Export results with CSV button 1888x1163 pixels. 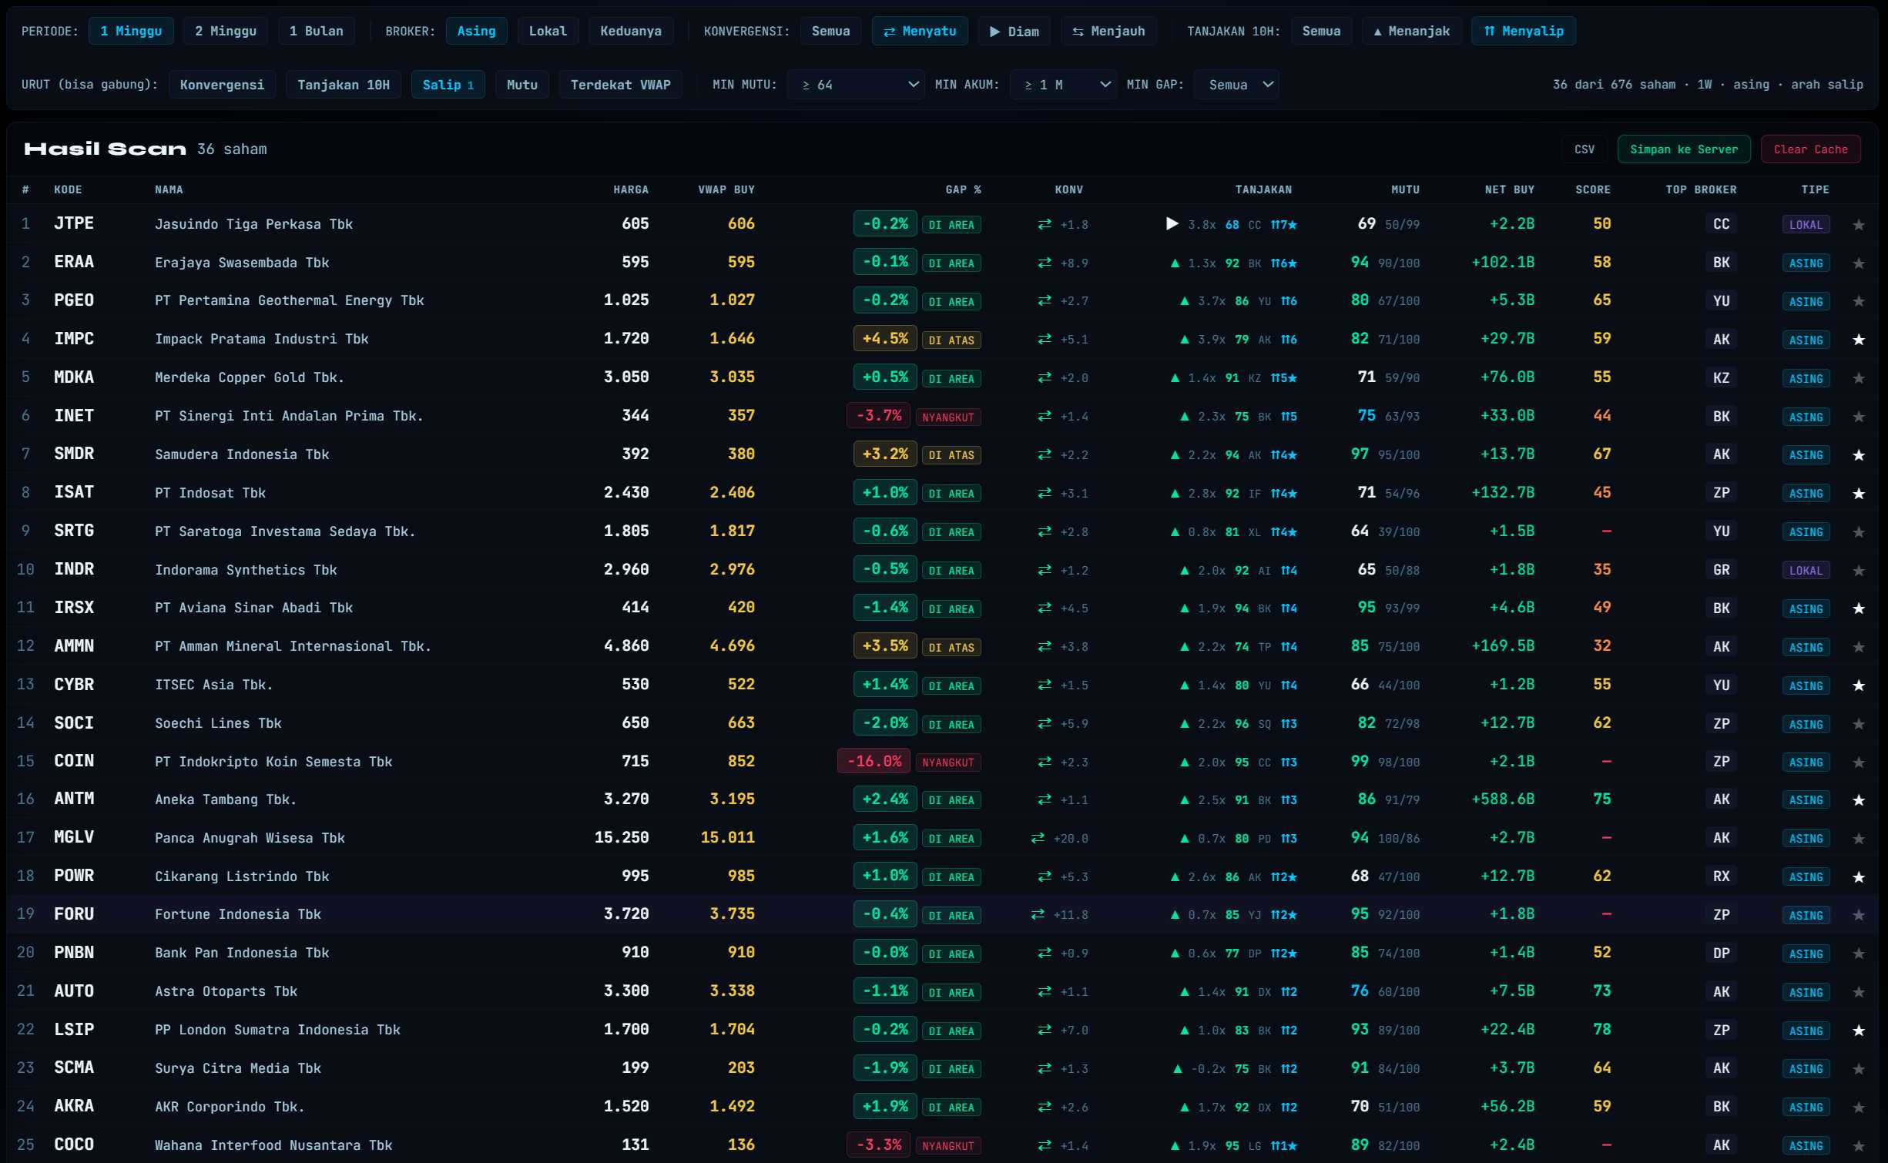coord(1585,149)
